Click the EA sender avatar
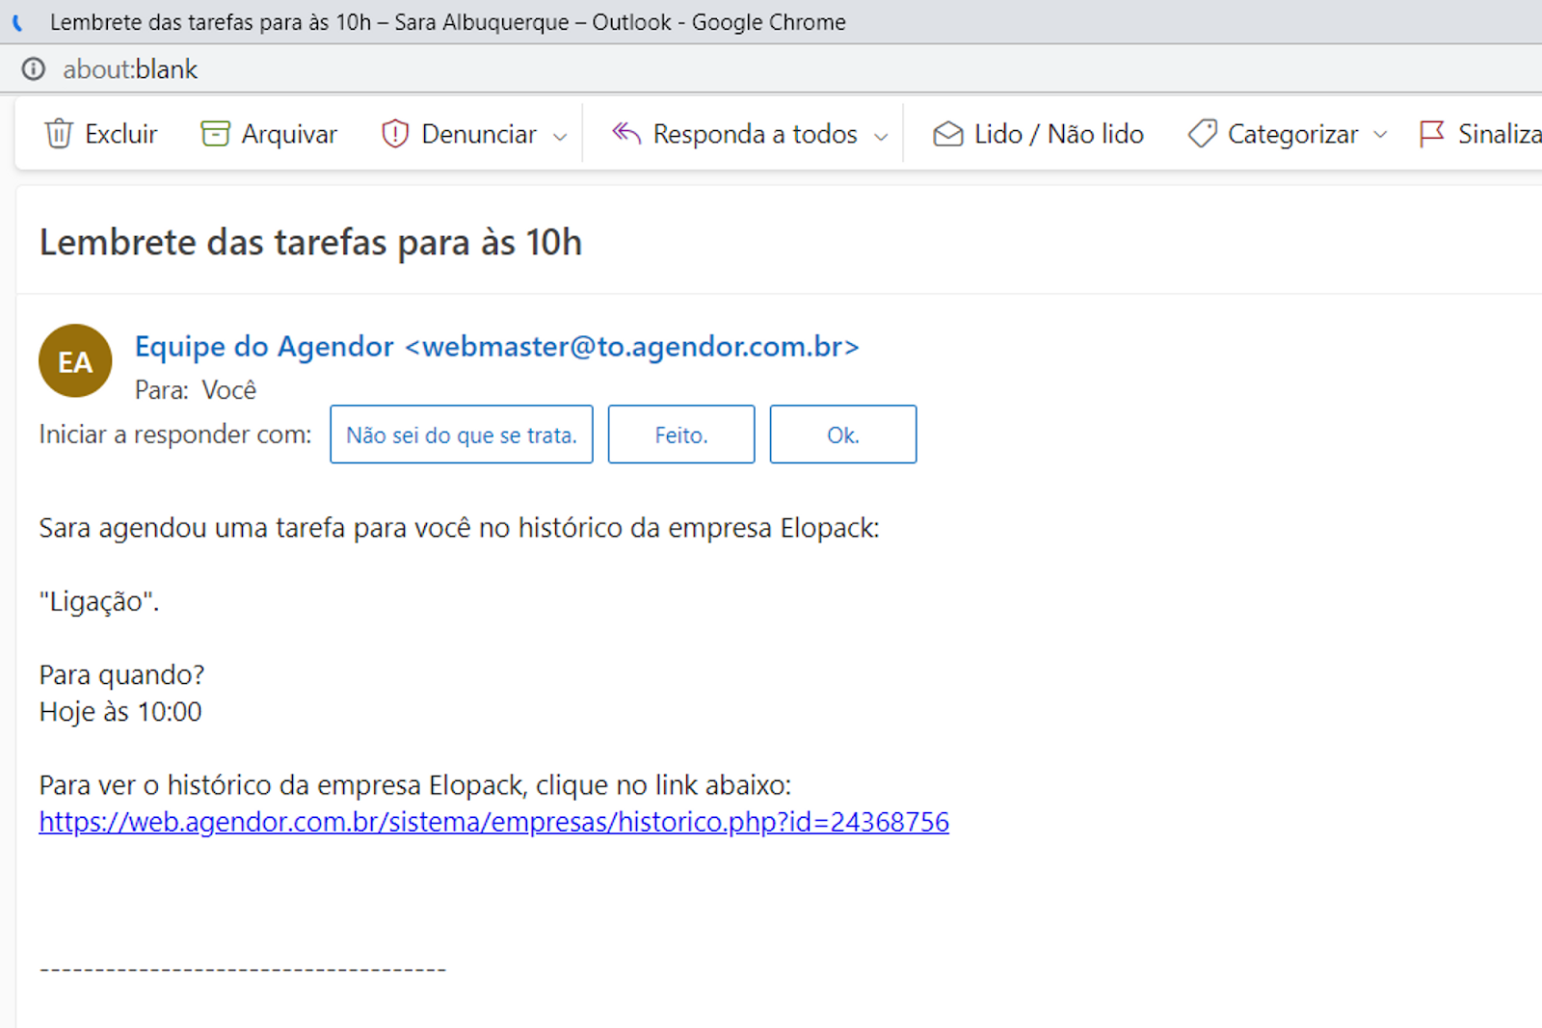The width and height of the screenshot is (1542, 1028). (75, 361)
